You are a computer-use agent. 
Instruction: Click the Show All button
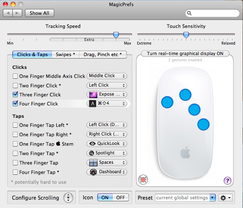[40, 13]
